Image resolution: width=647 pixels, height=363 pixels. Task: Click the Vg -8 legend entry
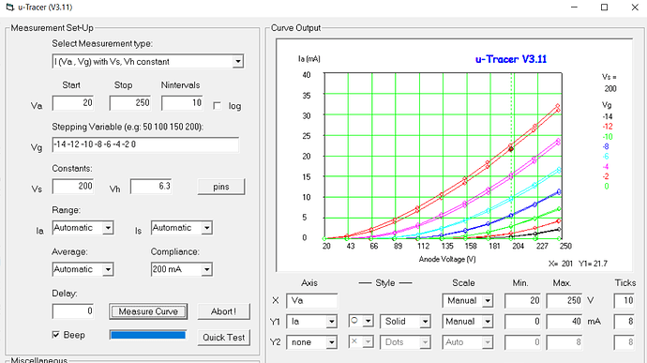tap(606, 146)
